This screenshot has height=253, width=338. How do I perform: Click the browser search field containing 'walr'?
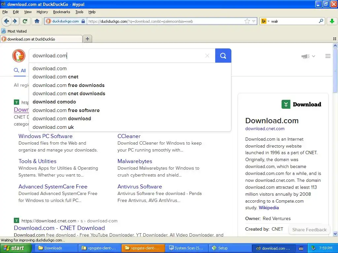pos(294,21)
